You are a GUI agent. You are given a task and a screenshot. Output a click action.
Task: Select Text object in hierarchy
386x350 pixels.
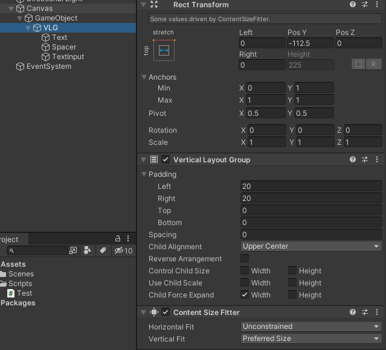[x=60, y=37]
